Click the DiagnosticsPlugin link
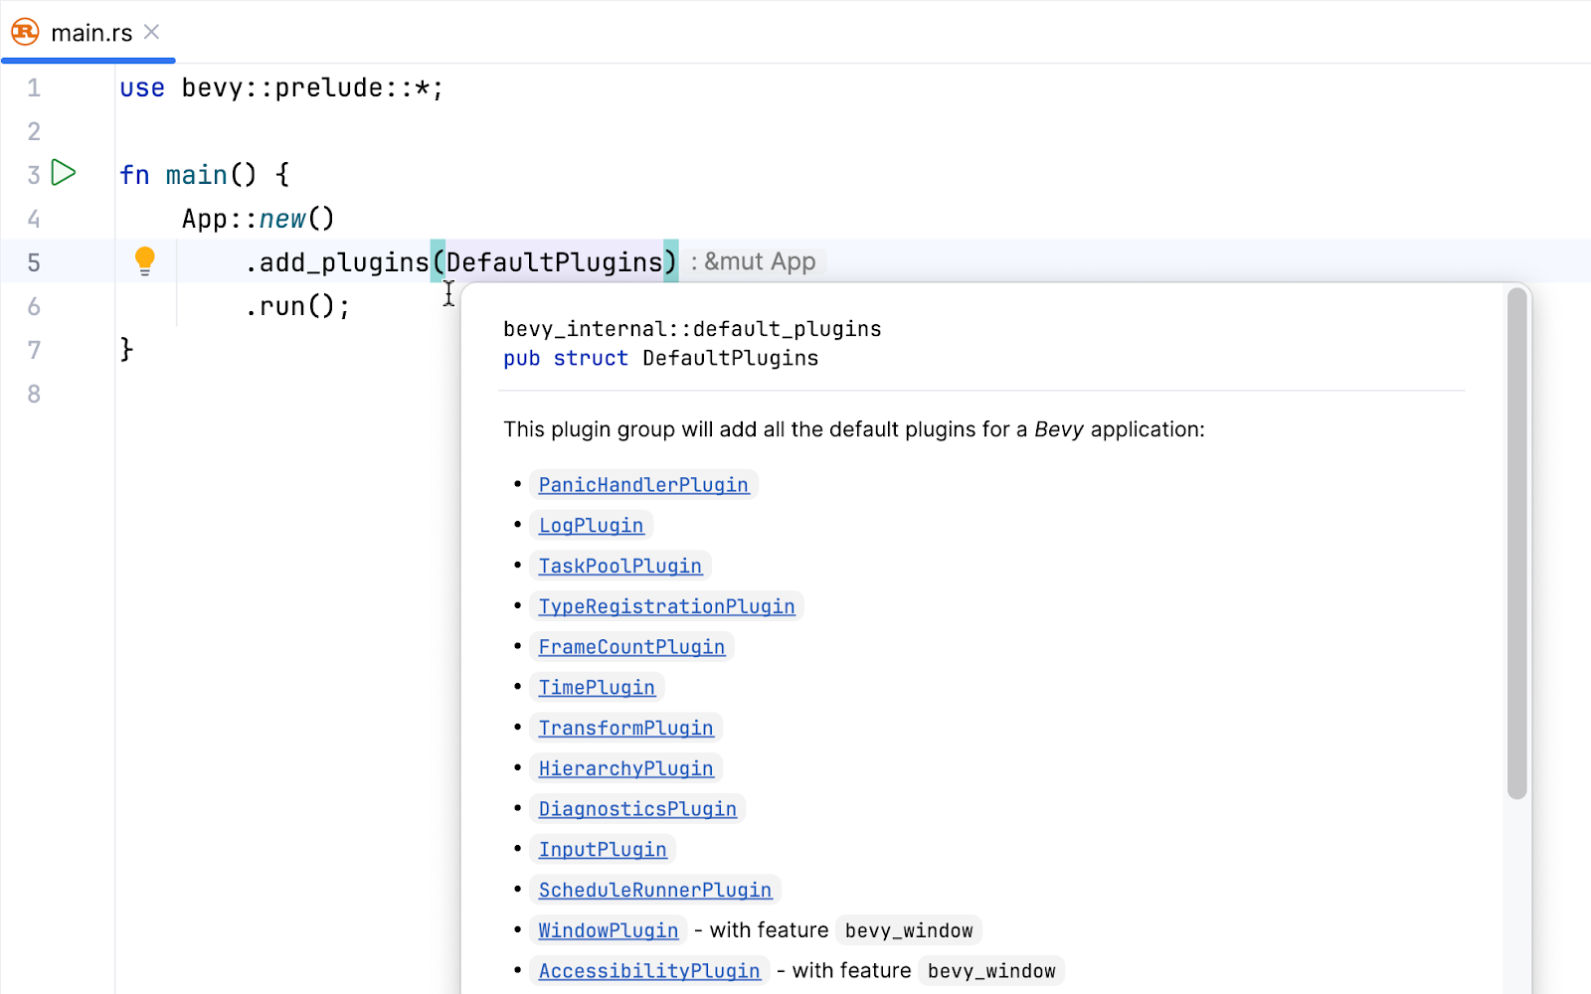Image resolution: width=1591 pixels, height=994 pixels. pos(637,809)
